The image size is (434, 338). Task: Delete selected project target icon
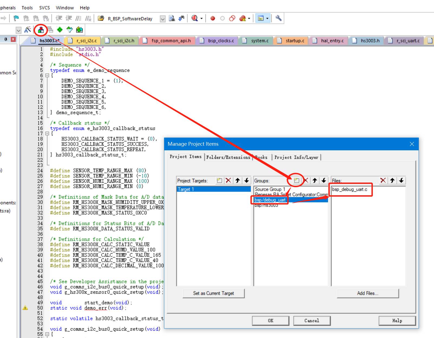(229, 180)
